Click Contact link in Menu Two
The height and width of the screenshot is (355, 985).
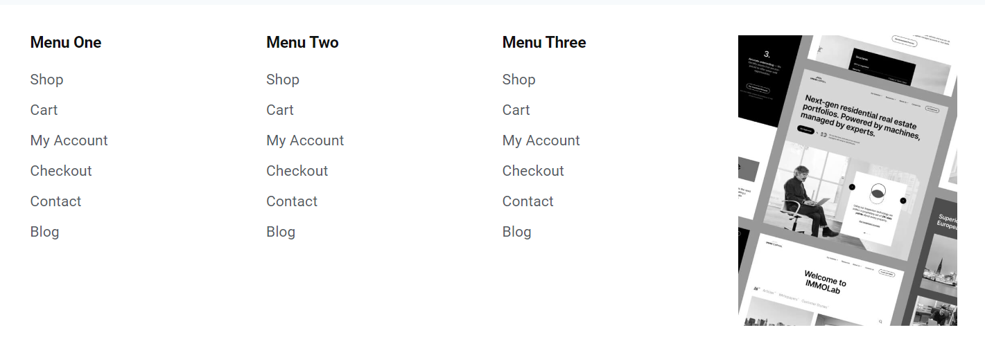click(292, 201)
